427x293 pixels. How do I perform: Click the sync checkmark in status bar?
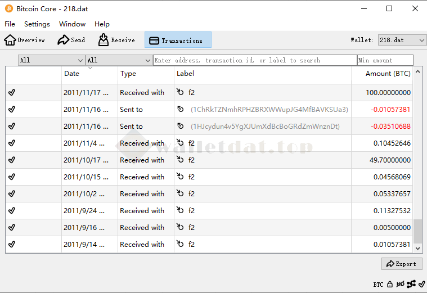(x=421, y=285)
